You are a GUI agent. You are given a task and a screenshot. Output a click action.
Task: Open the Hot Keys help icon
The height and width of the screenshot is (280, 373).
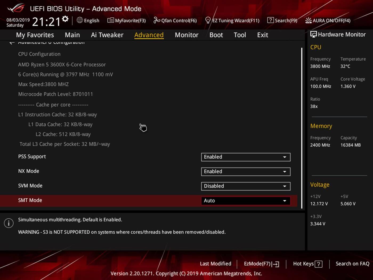click(x=318, y=264)
